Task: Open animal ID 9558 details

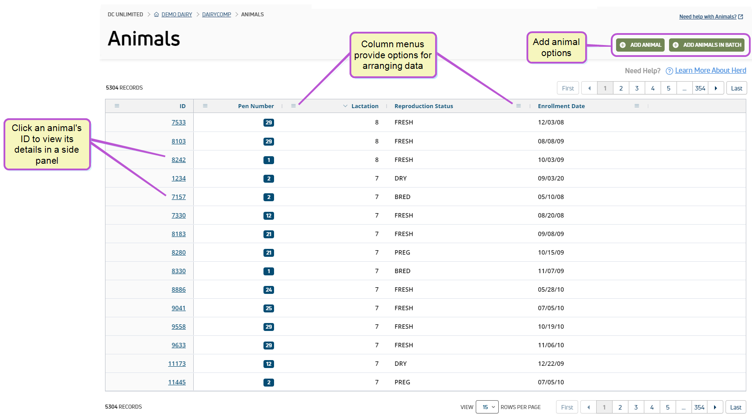Action: pos(179,327)
